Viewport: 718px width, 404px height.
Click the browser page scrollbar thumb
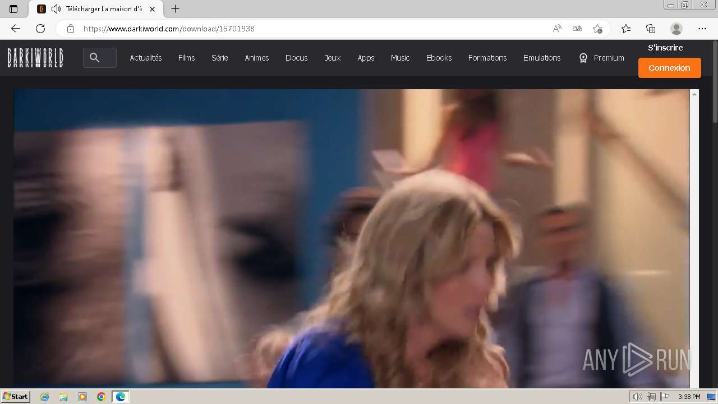tap(715, 81)
